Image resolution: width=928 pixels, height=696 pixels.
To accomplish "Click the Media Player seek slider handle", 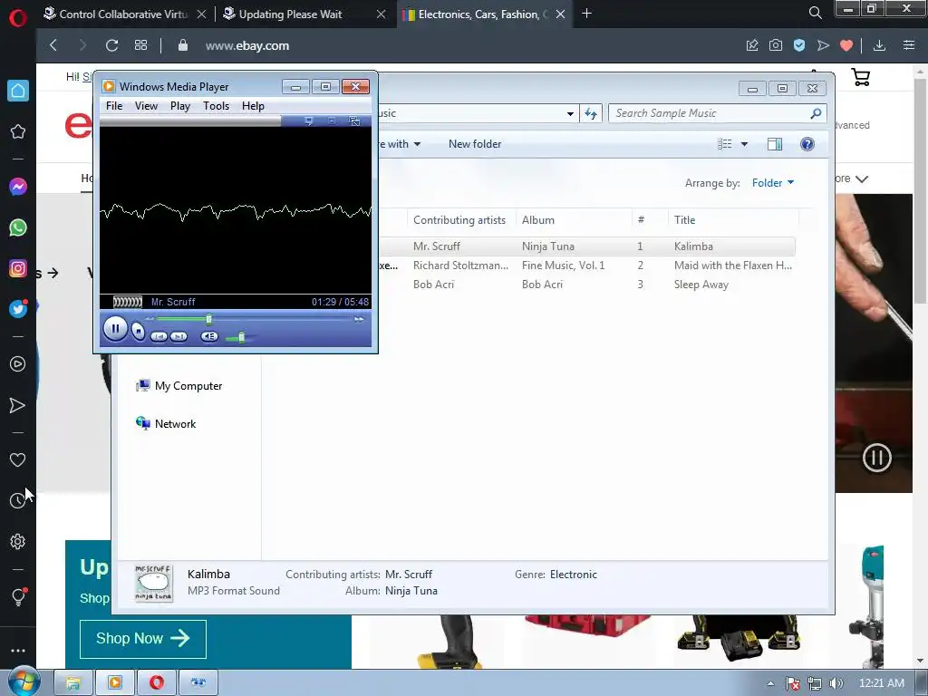I will (209, 320).
